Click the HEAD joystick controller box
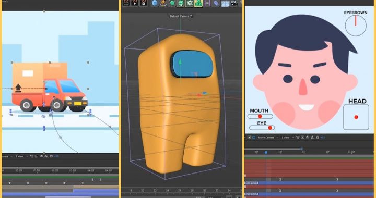This screenshot has width=376, height=198. coord(356,117)
